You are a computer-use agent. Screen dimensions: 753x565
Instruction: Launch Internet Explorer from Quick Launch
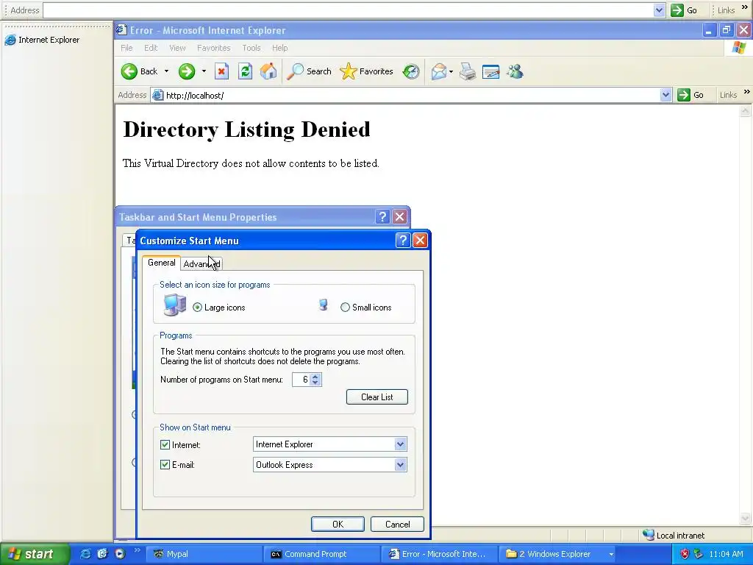tap(85, 553)
